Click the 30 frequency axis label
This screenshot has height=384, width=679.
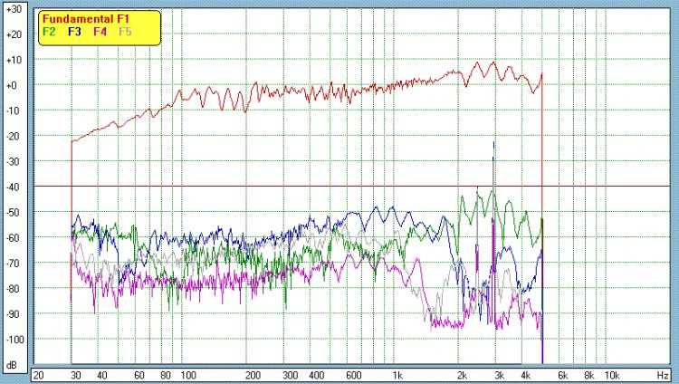[x=76, y=375]
